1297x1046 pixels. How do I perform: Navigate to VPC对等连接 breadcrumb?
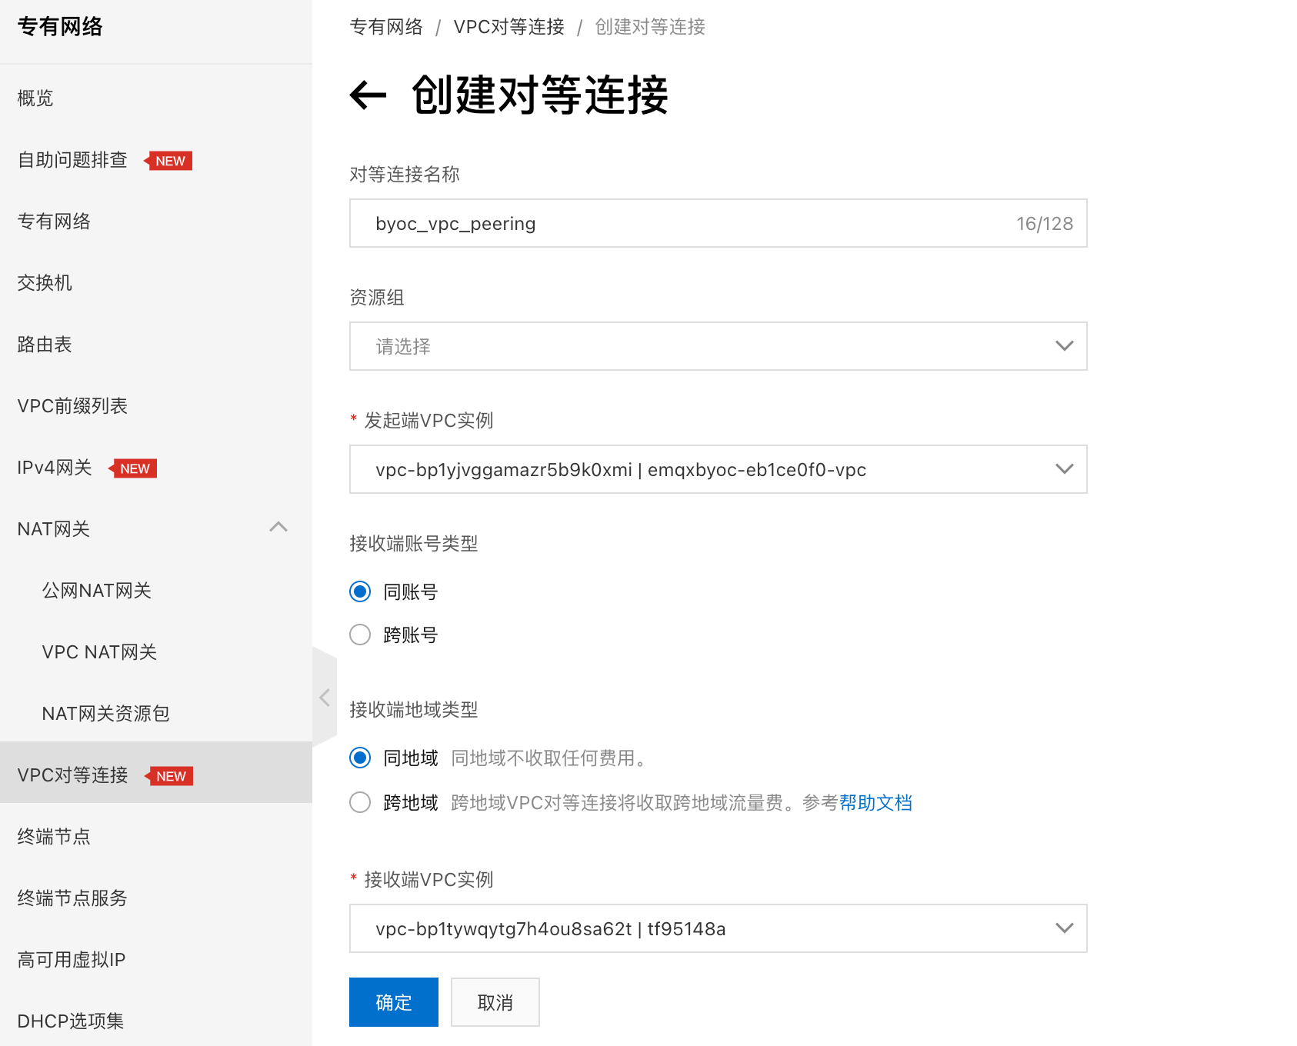point(508,27)
